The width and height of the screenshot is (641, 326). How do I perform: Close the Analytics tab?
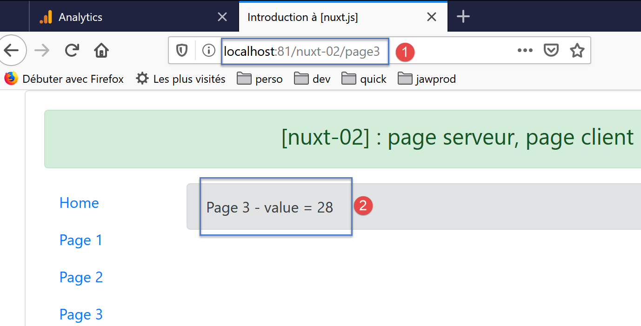222,17
